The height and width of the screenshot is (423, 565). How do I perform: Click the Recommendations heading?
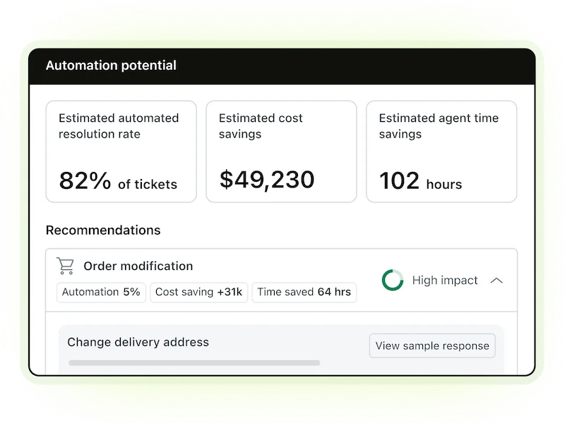(x=103, y=230)
